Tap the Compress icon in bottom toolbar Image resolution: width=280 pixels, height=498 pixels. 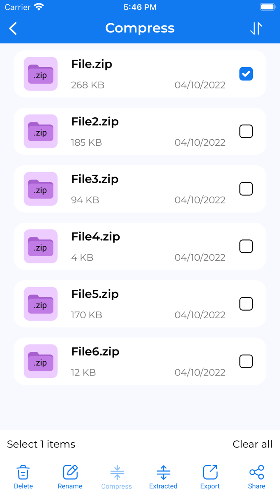click(x=116, y=472)
